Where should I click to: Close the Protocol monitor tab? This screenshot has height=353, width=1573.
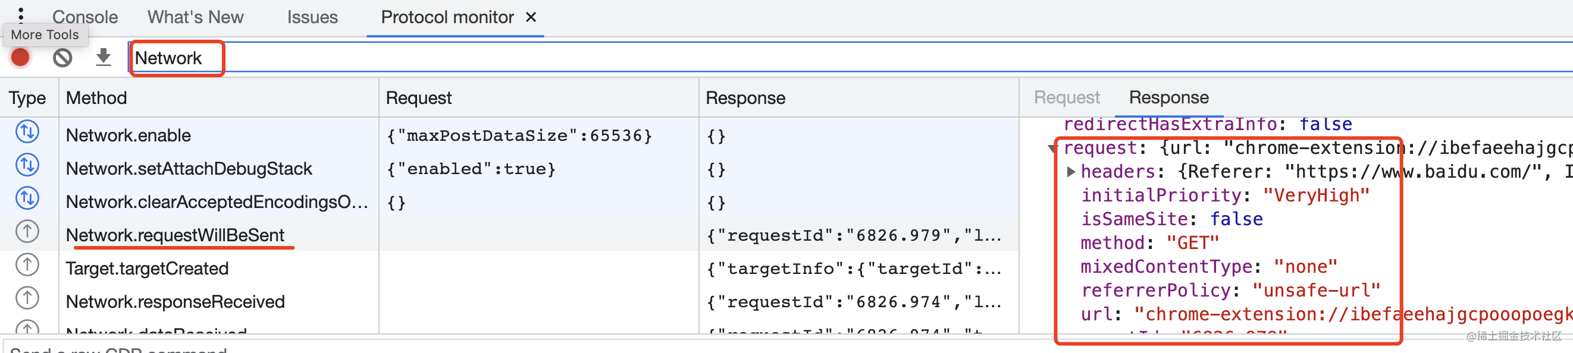click(x=531, y=17)
